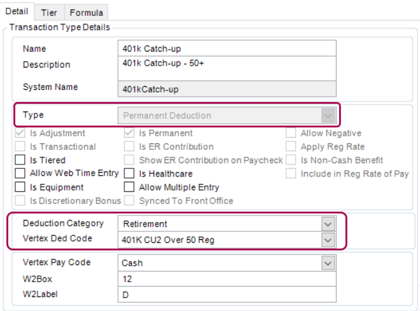Enable Allow Web Time Entry
The width and height of the screenshot is (420, 311).
tap(20, 174)
